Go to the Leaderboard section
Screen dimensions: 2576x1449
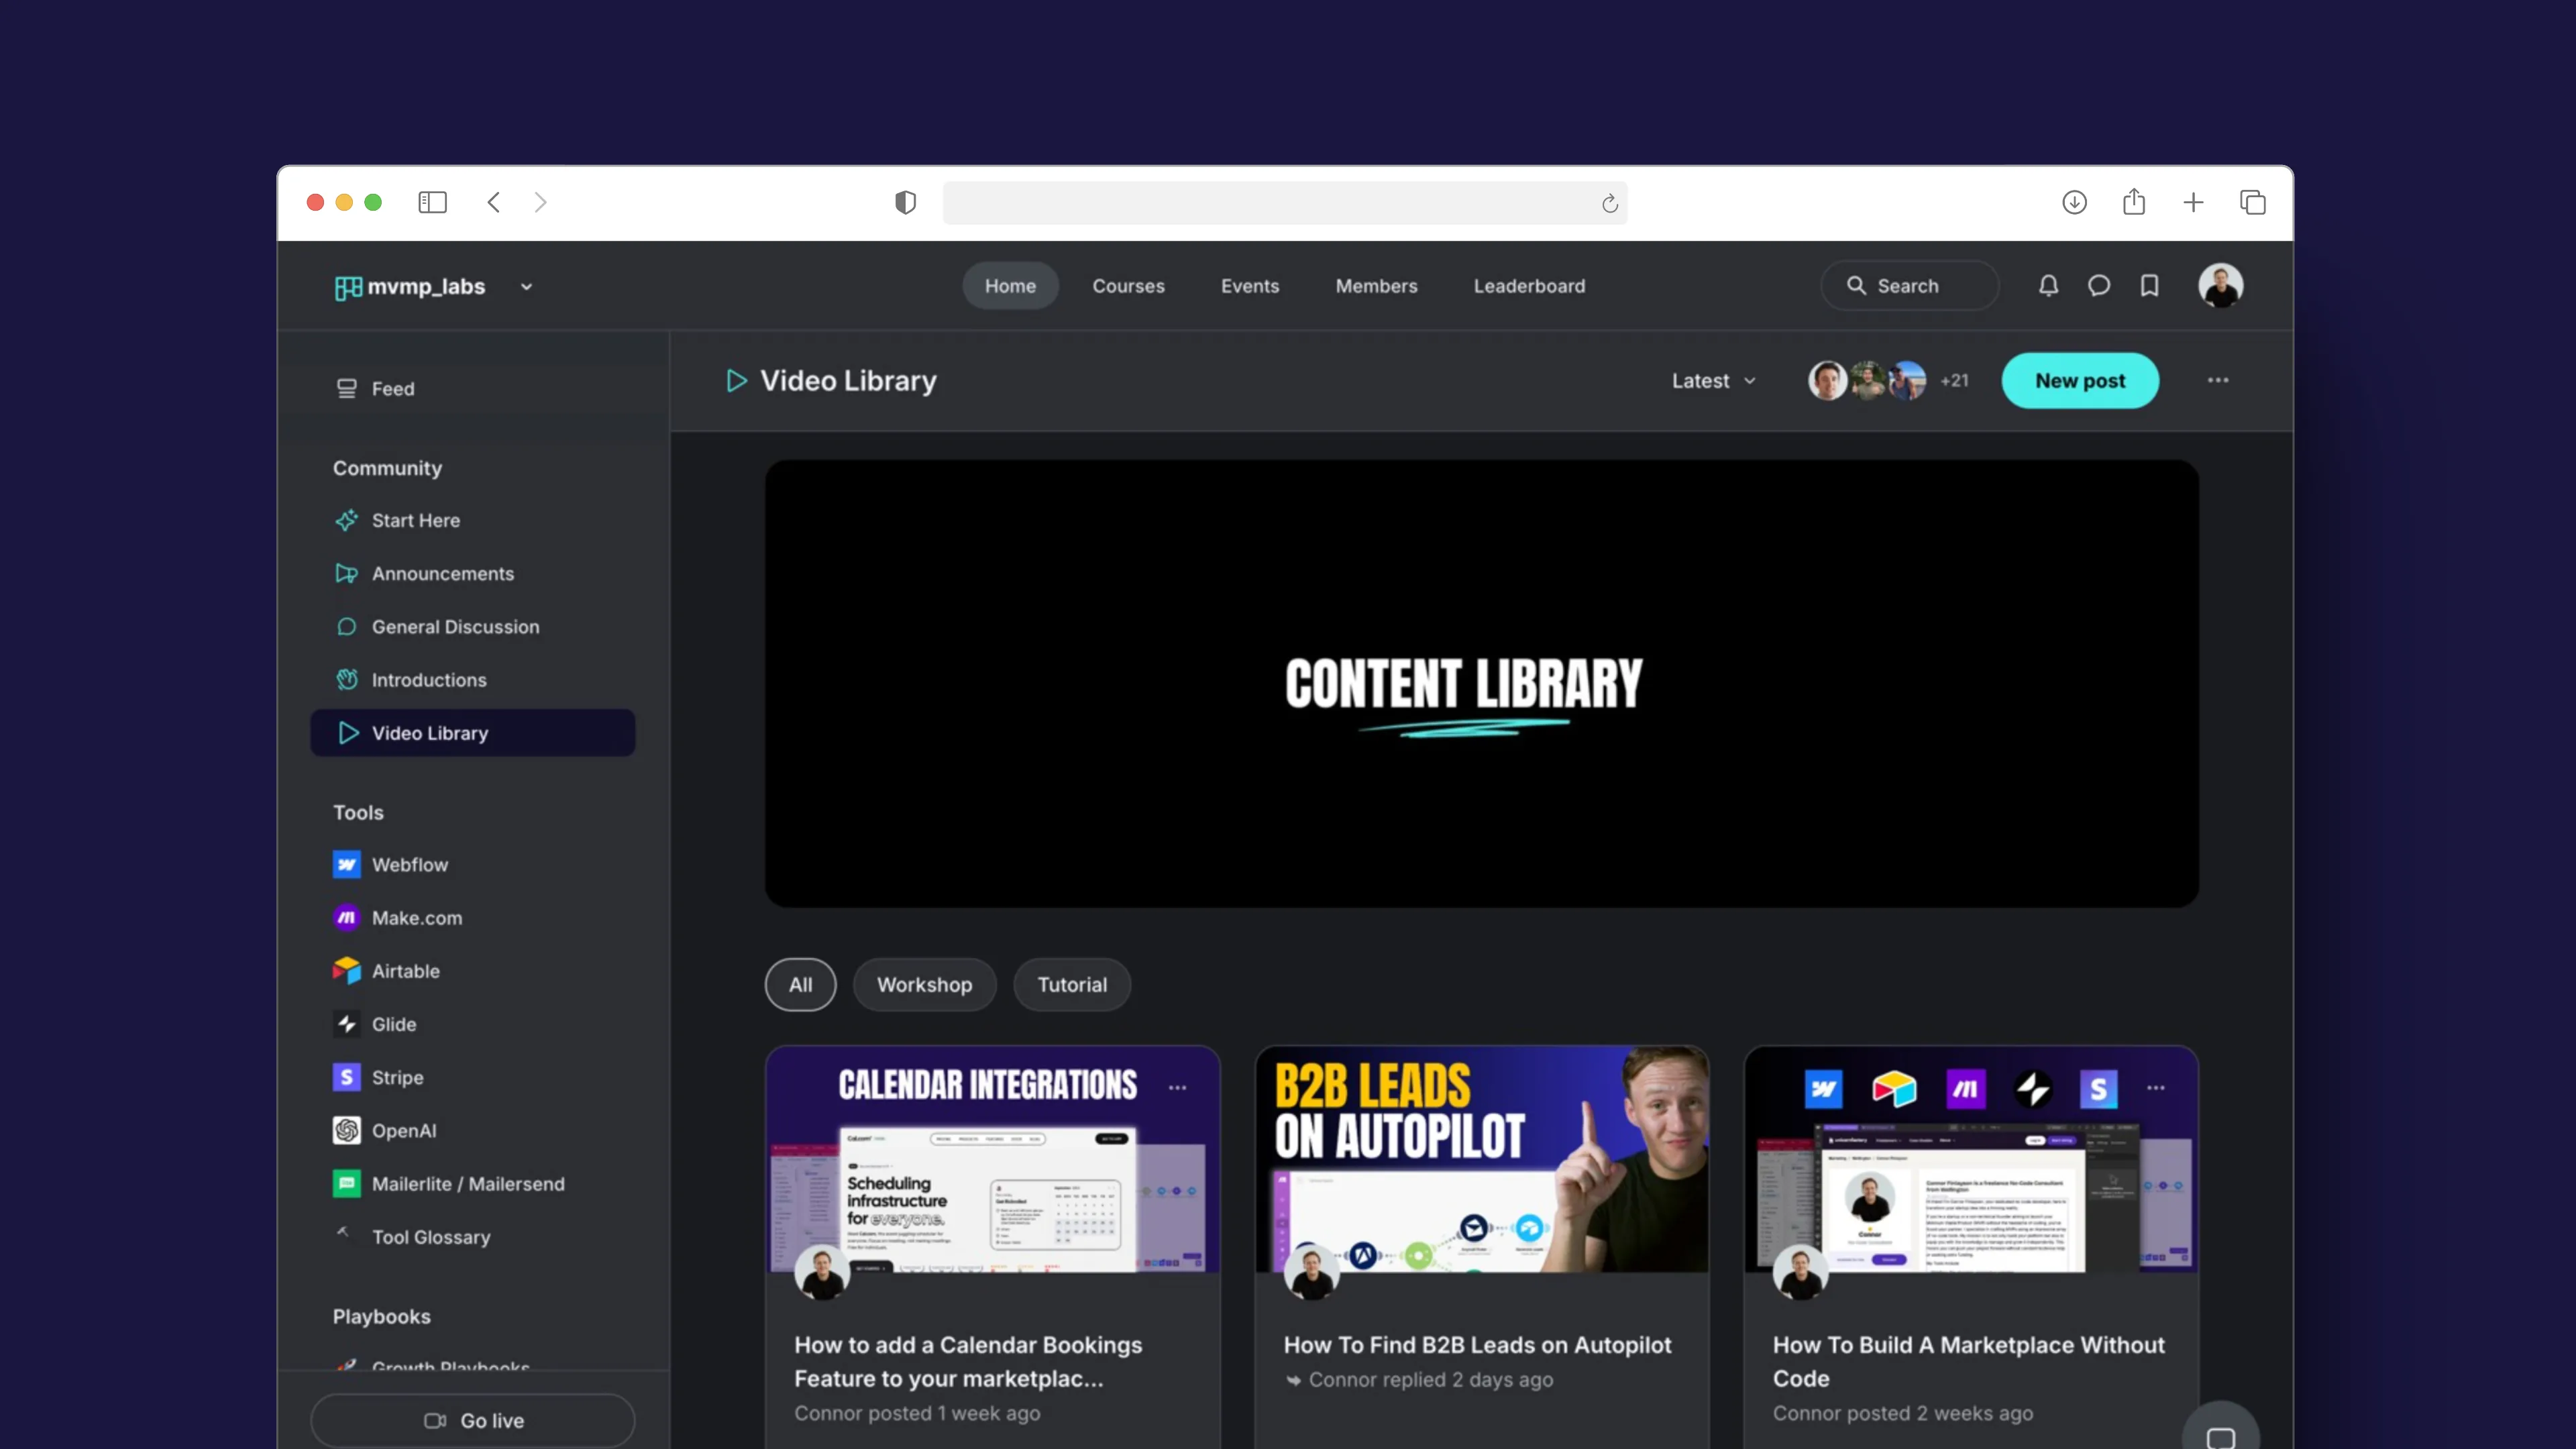click(x=1529, y=285)
